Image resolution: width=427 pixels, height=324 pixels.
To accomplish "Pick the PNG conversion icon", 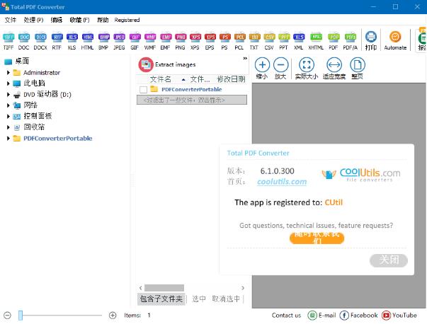I will tap(181, 41).
